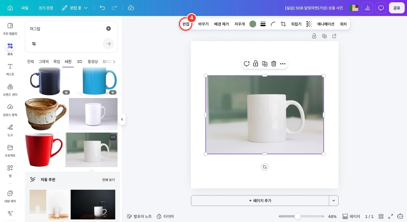Open the comments speech bubble
Screen dimensions: 407x222
381,8
